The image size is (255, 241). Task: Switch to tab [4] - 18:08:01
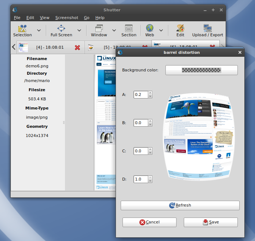click(x=50, y=47)
